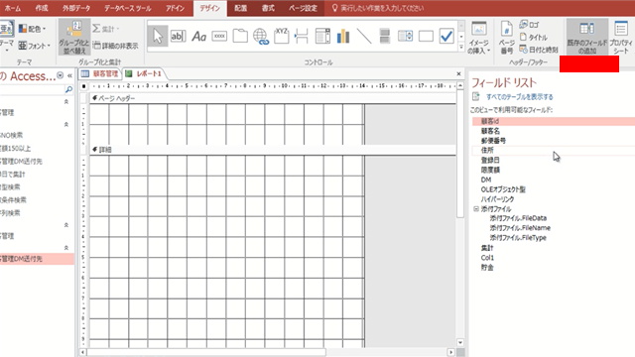Select 顧客id field in field list
The image size is (635, 357).
pyautogui.click(x=554, y=121)
